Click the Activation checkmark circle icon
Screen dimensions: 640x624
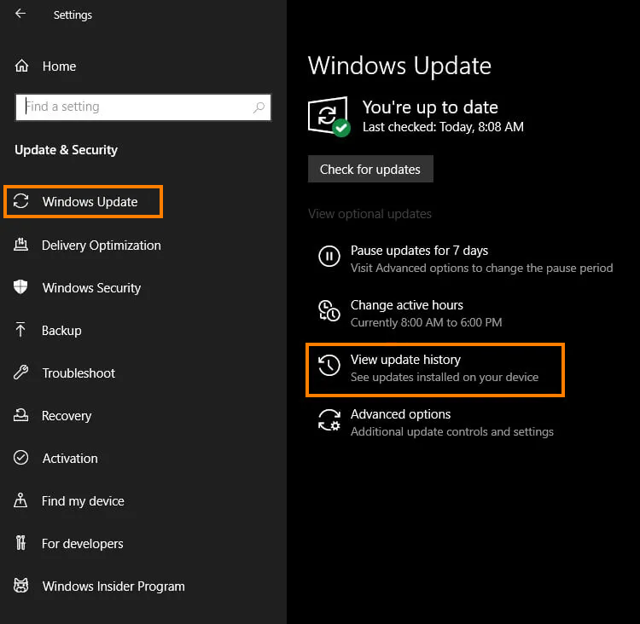tap(20, 458)
